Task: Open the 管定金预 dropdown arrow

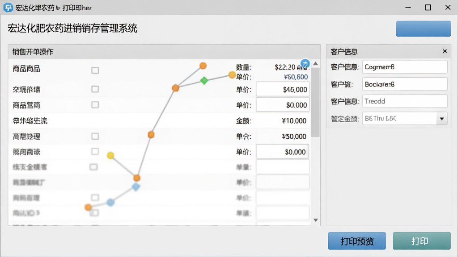Action: coord(442,119)
